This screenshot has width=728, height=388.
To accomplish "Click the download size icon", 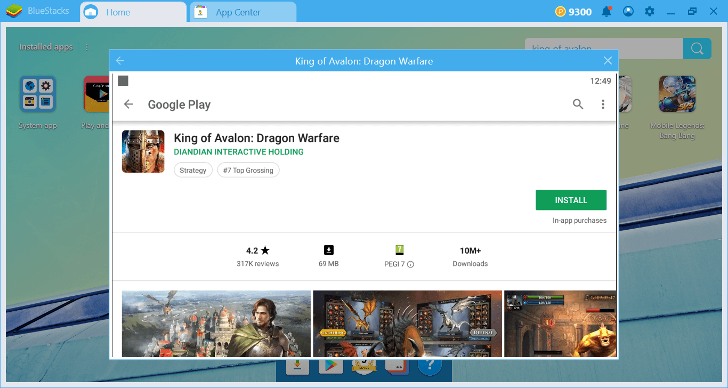I will tap(329, 250).
